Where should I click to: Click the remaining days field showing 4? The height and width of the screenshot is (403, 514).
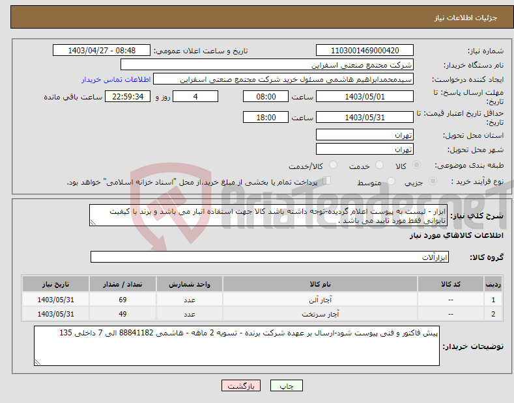[195, 96]
